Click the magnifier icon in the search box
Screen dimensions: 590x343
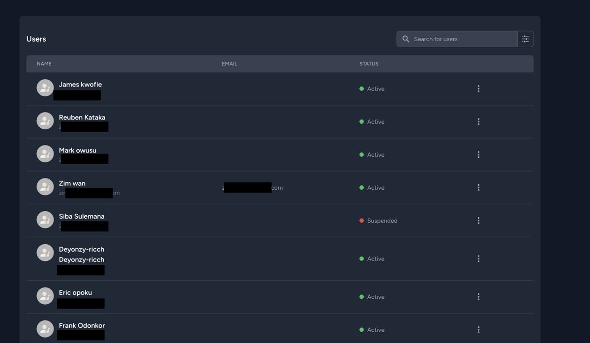pos(406,38)
